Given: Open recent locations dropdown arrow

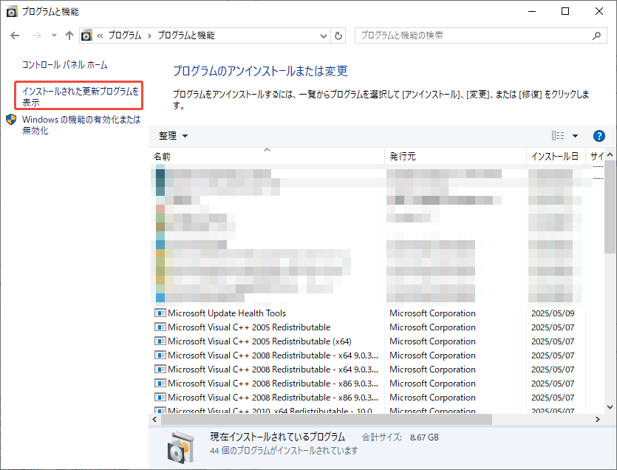Looking at the screenshot, I should pos(54,35).
